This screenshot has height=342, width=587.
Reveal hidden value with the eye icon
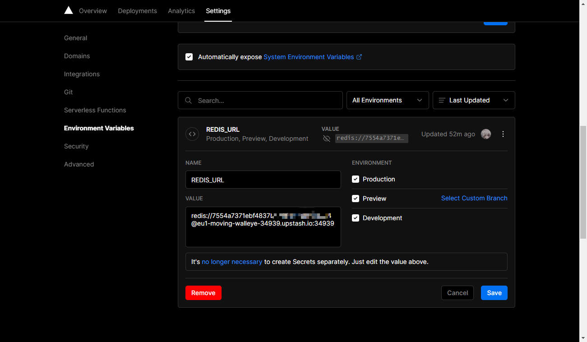tap(327, 139)
